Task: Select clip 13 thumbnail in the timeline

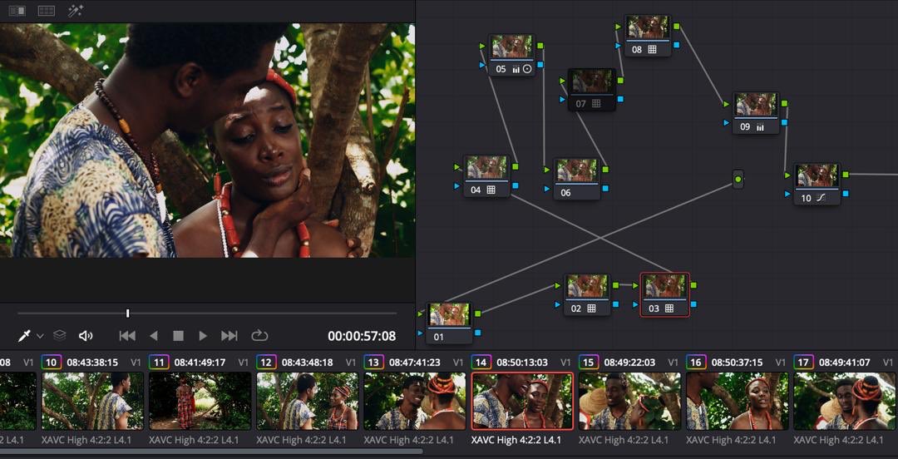Action: (x=415, y=401)
